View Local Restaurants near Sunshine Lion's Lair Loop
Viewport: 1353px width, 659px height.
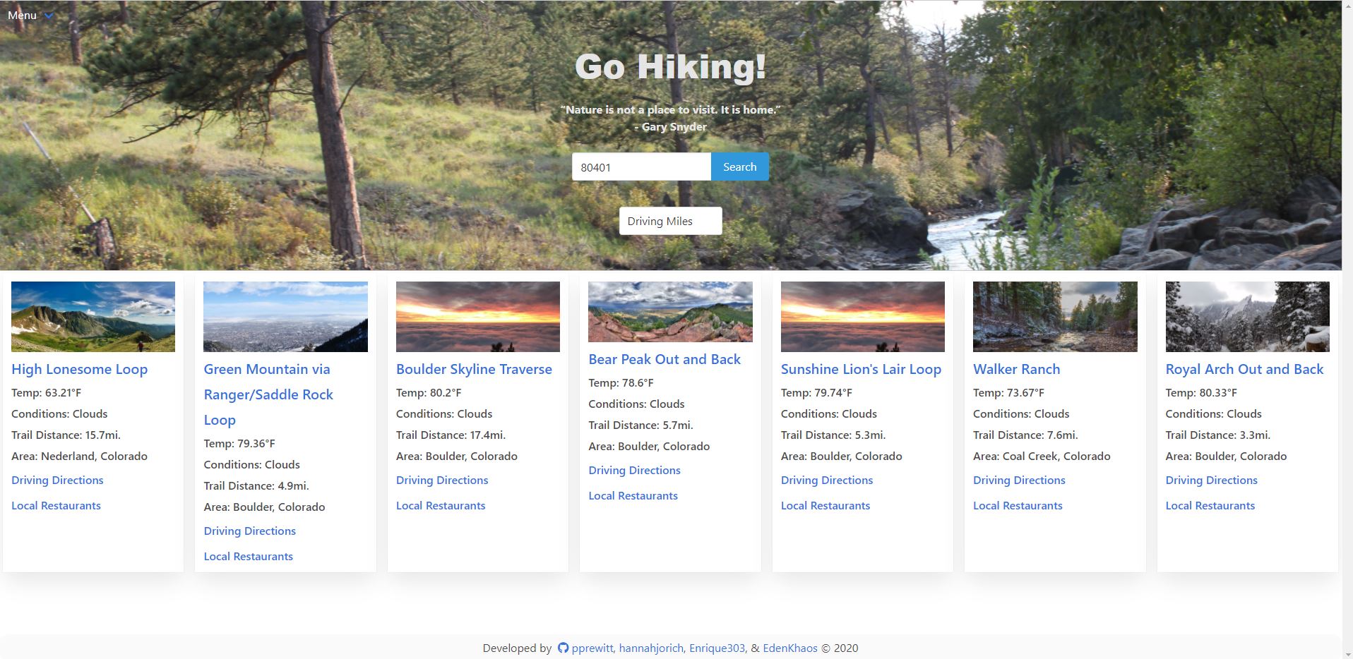point(825,505)
